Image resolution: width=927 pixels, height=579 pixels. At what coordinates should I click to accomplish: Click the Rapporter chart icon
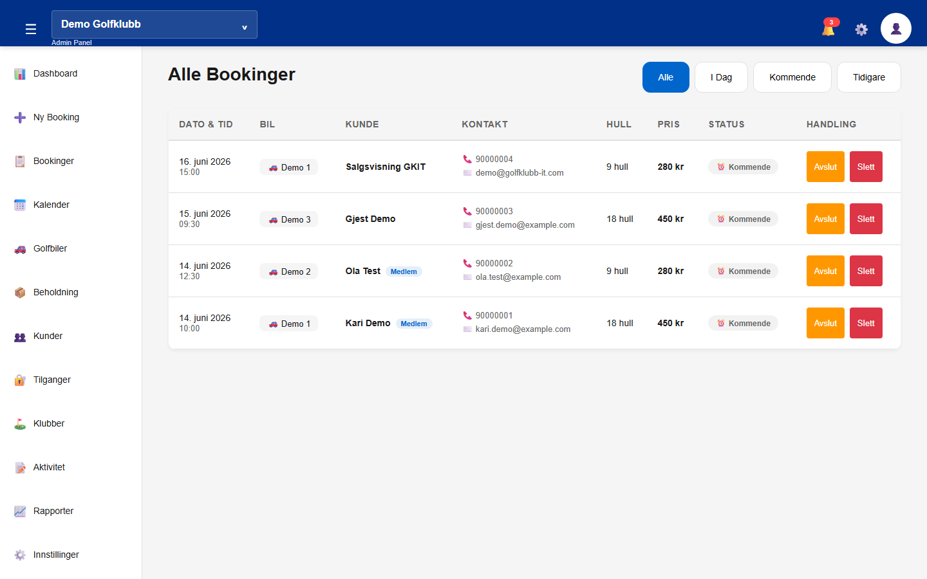pos(20,511)
